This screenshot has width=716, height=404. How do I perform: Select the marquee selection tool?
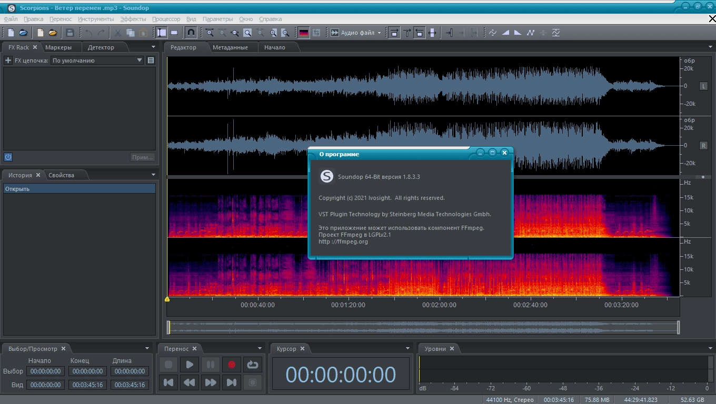click(174, 33)
